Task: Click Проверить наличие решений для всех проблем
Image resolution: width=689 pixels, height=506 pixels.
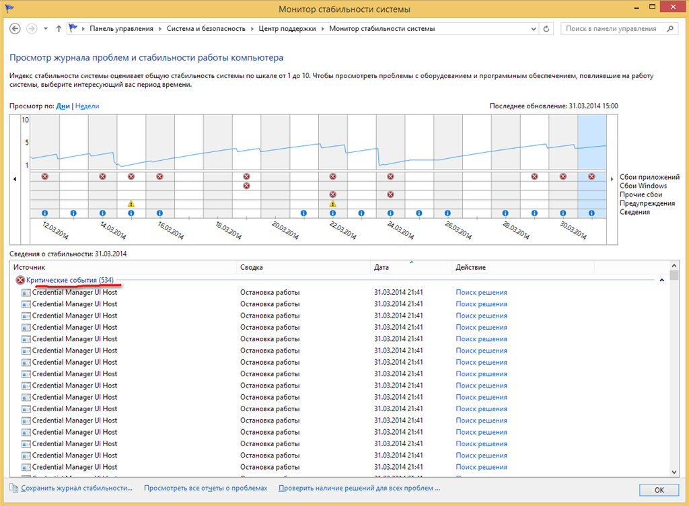Action: tap(359, 488)
